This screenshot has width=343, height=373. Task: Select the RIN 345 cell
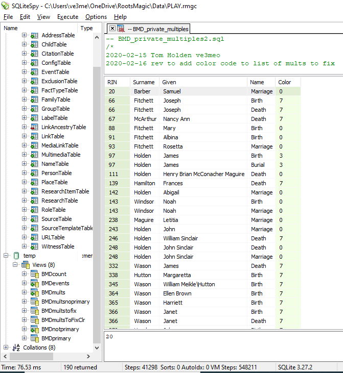(117, 284)
